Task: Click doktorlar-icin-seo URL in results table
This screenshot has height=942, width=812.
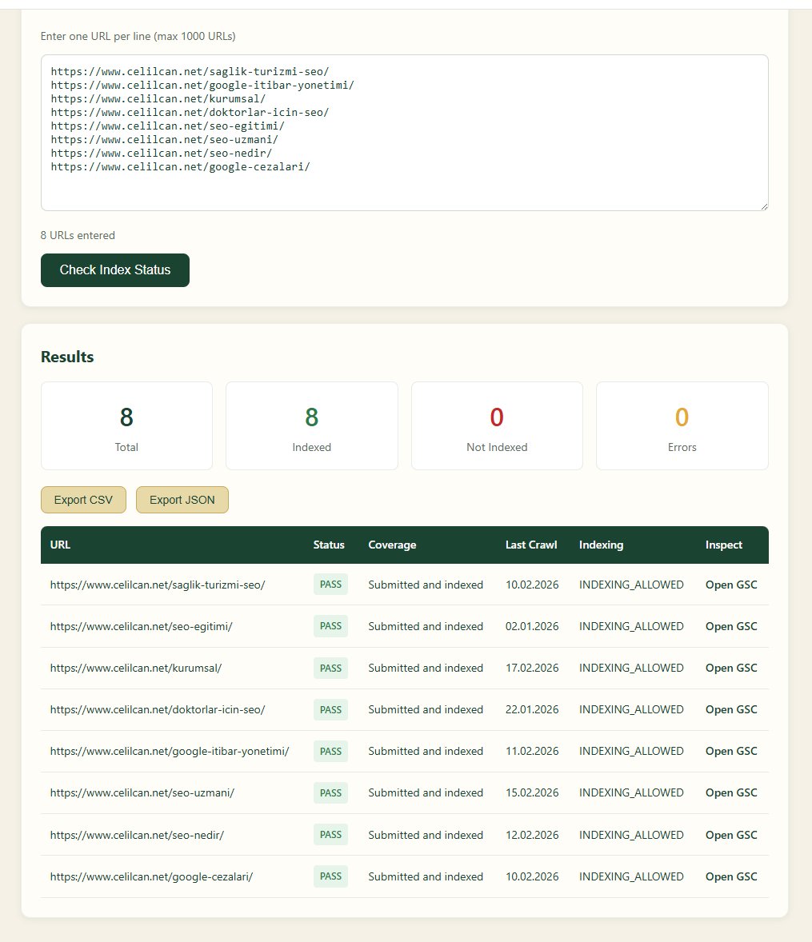Action: [x=158, y=709]
